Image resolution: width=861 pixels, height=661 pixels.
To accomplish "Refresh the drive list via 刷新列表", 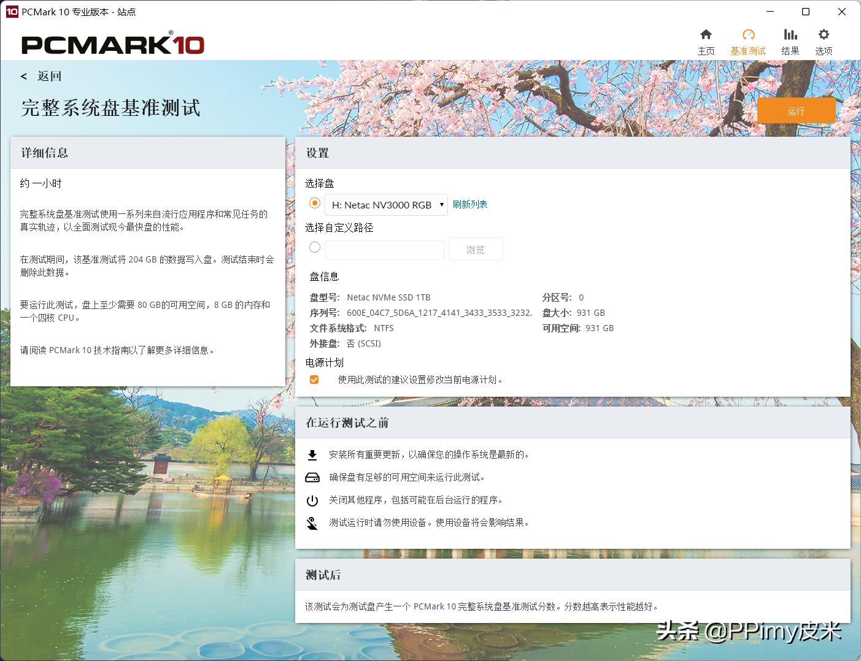I will [x=470, y=204].
